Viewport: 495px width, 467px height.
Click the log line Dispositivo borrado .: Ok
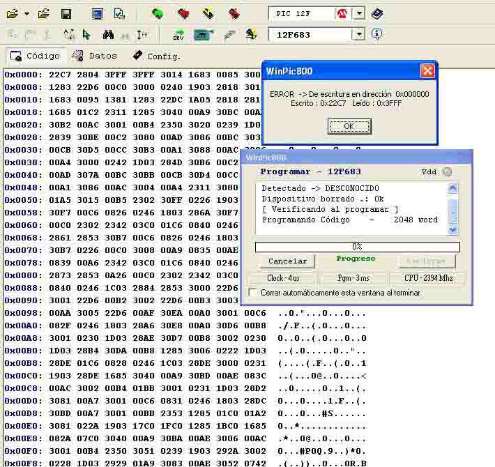coord(323,199)
